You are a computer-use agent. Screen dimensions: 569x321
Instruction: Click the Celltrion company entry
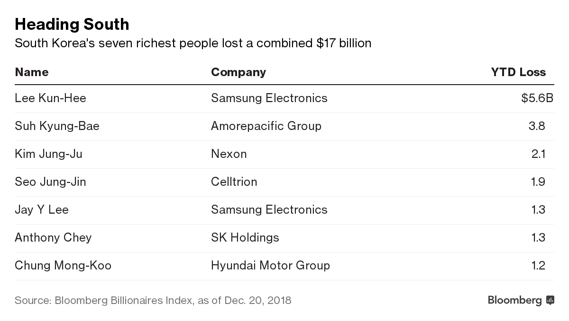click(x=234, y=182)
